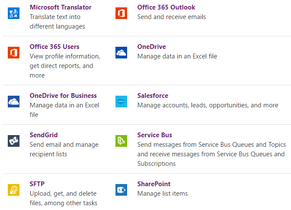Click the yellow SFTP icon
Viewport: 291px width, 210px height.
point(14,190)
